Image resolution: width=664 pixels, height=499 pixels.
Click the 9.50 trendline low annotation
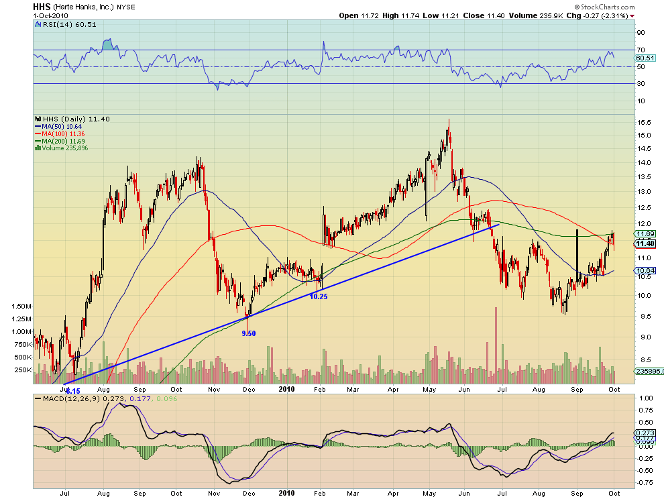pyautogui.click(x=249, y=334)
